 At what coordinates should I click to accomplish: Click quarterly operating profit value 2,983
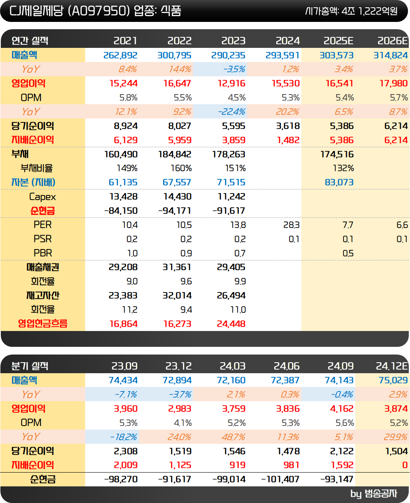[x=180, y=409]
